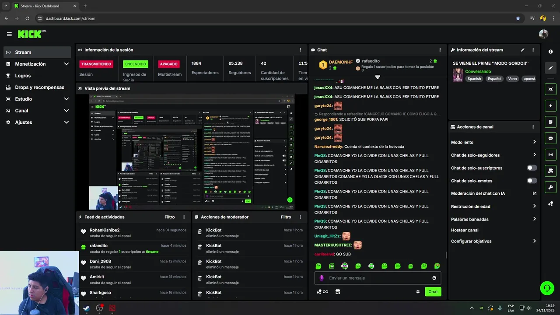Click the Español tag chip

(494, 79)
